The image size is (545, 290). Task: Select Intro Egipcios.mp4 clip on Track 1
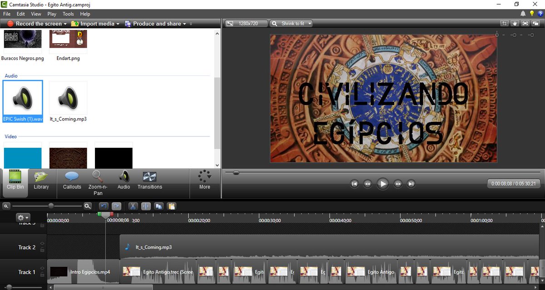[83, 272]
